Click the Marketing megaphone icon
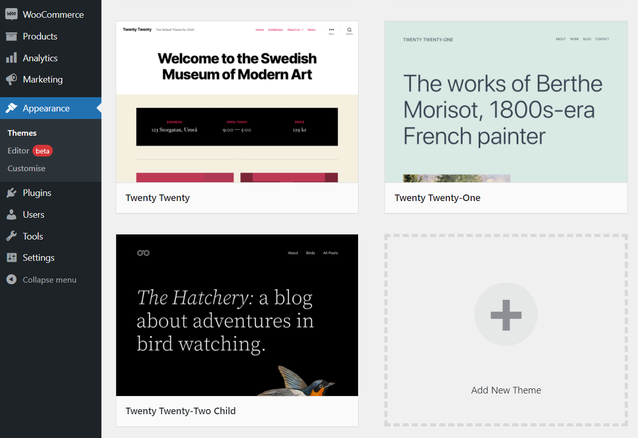This screenshot has height=438, width=638. 11,79
